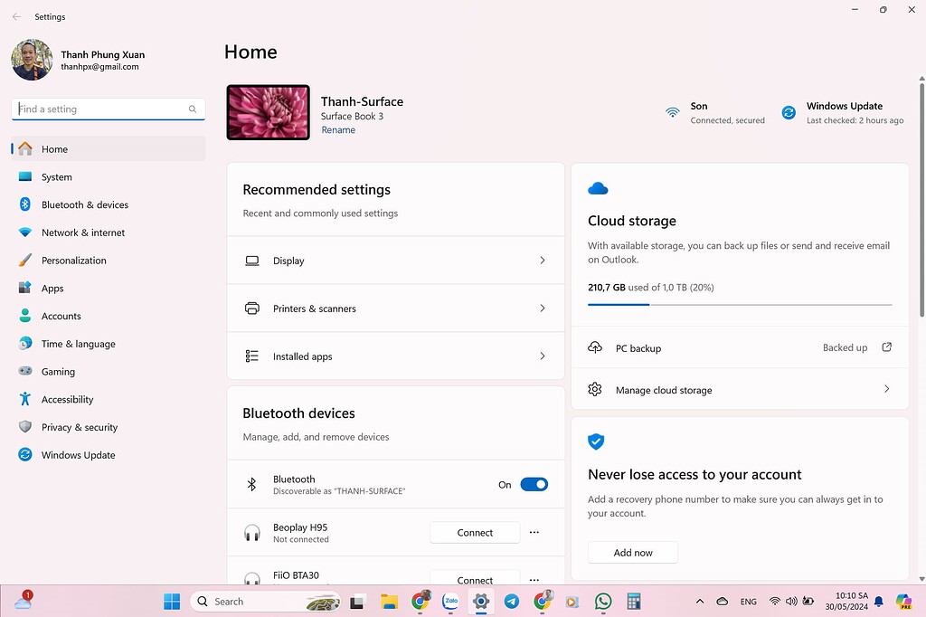Turn off the Bluetooth toggle
This screenshot has width=926, height=617.
coord(534,485)
